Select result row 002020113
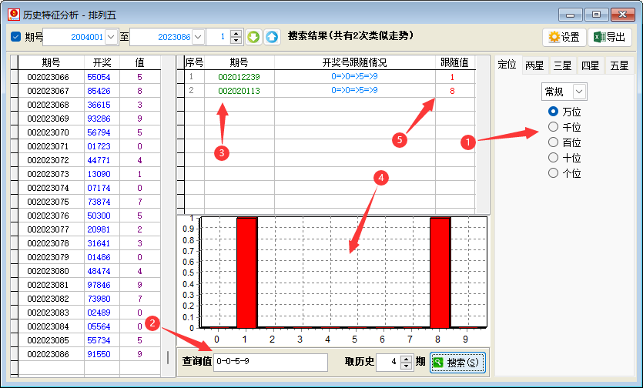643x388 pixels. pyautogui.click(x=330, y=91)
